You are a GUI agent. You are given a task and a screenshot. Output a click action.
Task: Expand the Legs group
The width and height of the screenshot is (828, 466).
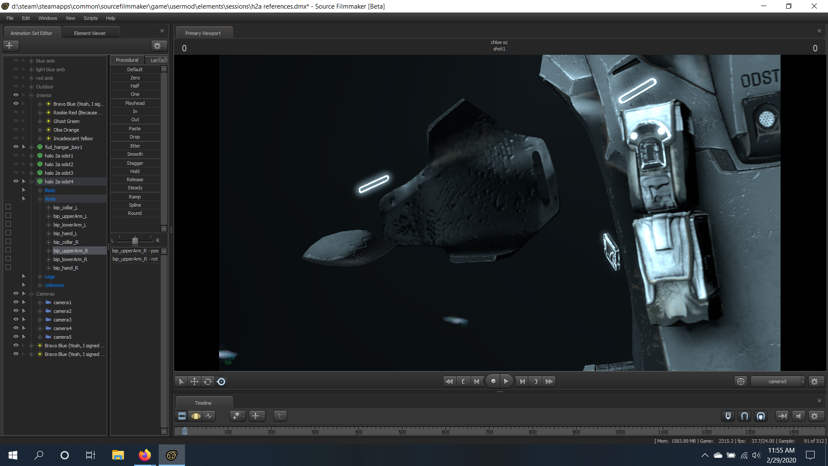click(40, 277)
